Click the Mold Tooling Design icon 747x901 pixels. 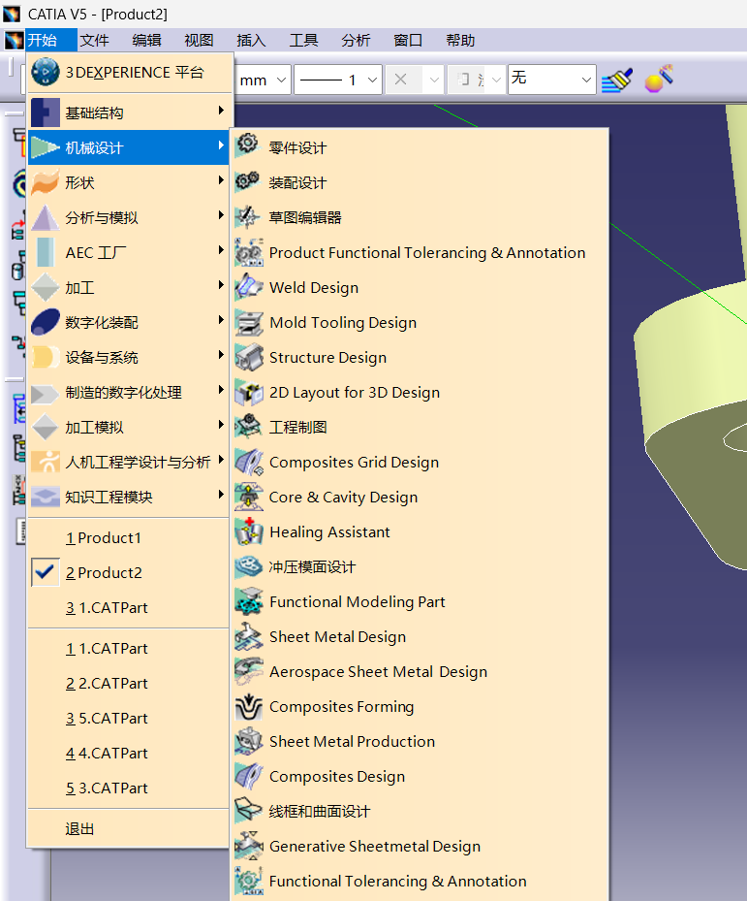[x=248, y=322]
